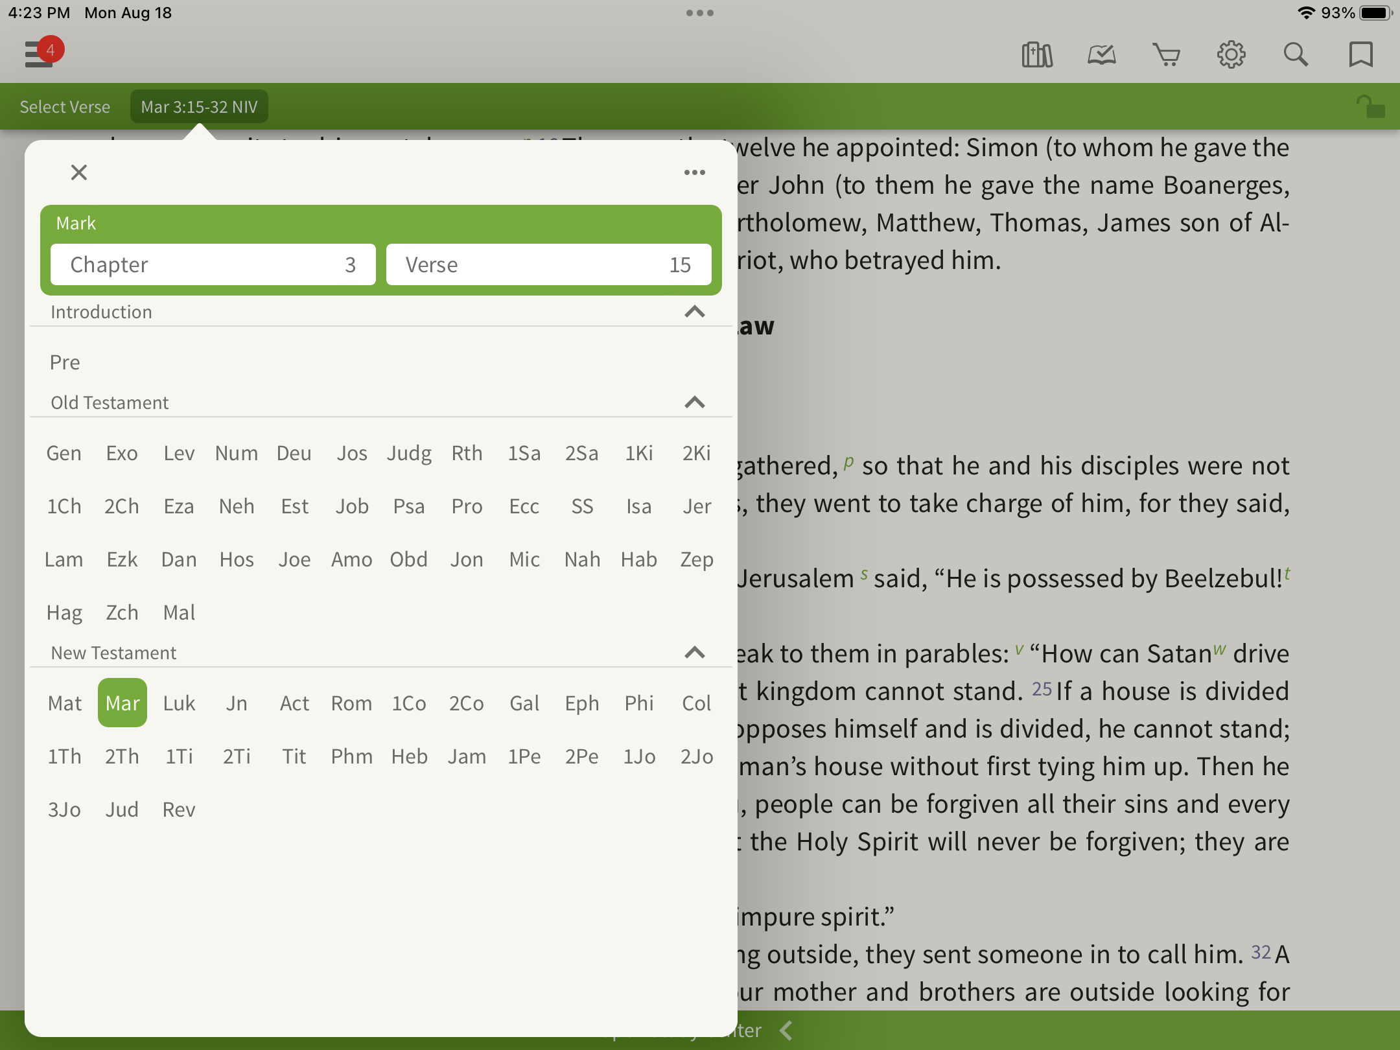Choose the book Ecc
The height and width of the screenshot is (1050, 1400).
pos(524,506)
